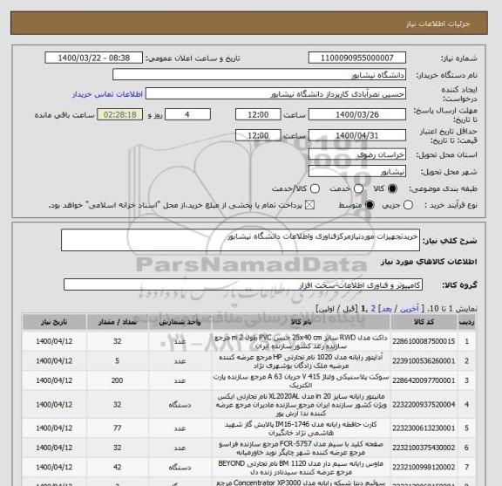Select the کالا/خدمت radio button
Screen dimensions: 502x486
(315, 188)
